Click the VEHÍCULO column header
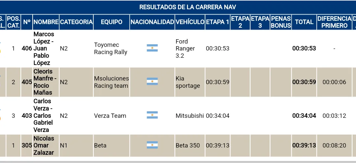The image size is (356, 163). pyautogui.click(x=190, y=22)
